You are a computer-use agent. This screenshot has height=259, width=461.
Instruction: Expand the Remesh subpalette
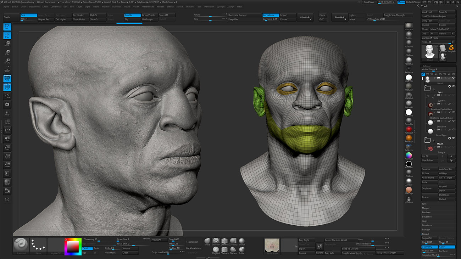pyautogui.click(x=426, y=230)
